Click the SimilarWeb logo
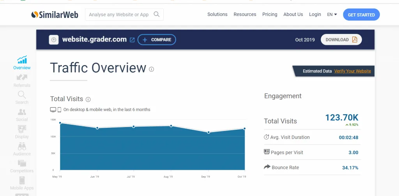 (55, 14)
